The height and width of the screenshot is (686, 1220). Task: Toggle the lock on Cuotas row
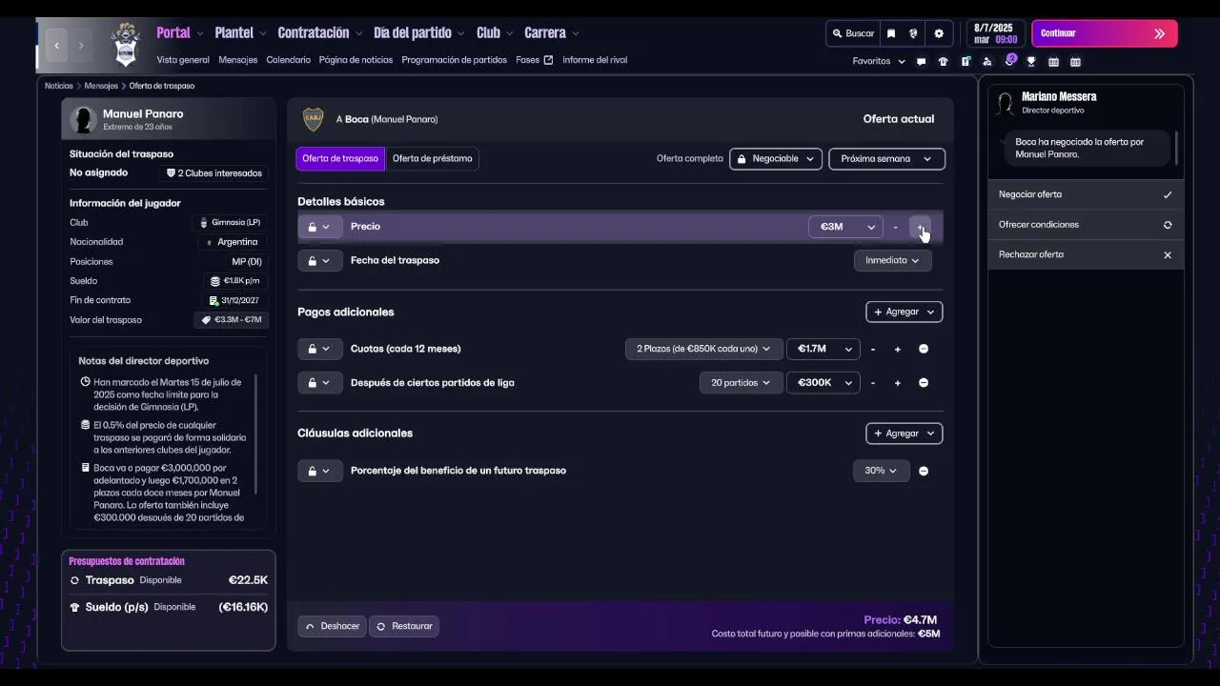coord(319,349)
